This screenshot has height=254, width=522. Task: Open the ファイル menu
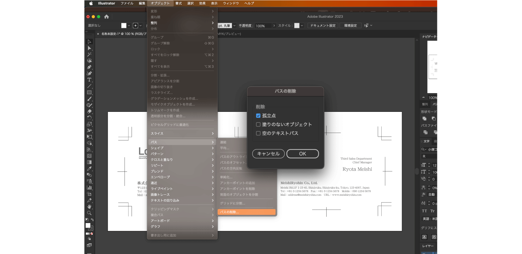(127, 3)
